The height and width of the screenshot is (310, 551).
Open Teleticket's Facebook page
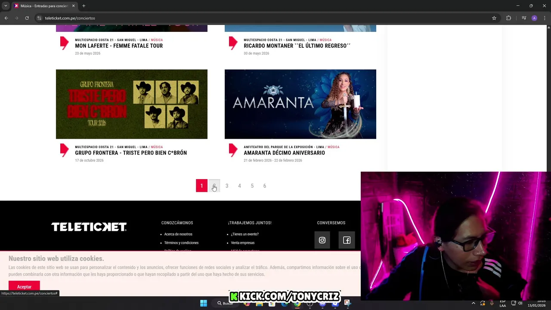[x=347, y=240]
